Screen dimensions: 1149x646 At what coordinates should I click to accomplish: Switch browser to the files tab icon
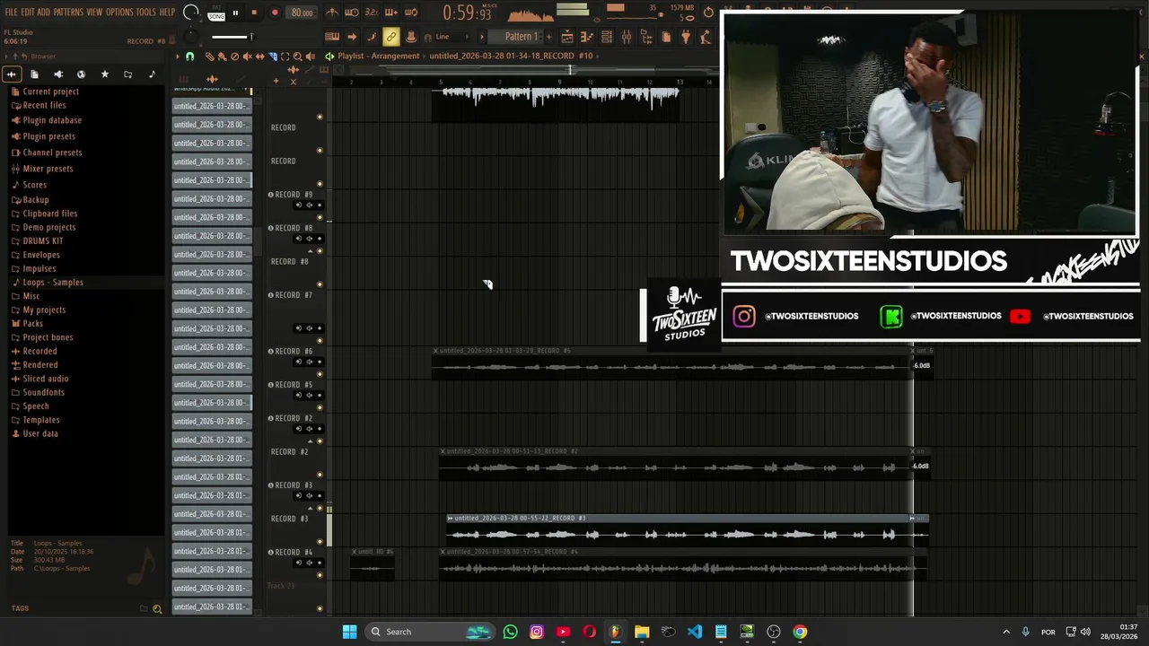pyautogui.click(x=34, y=74)
